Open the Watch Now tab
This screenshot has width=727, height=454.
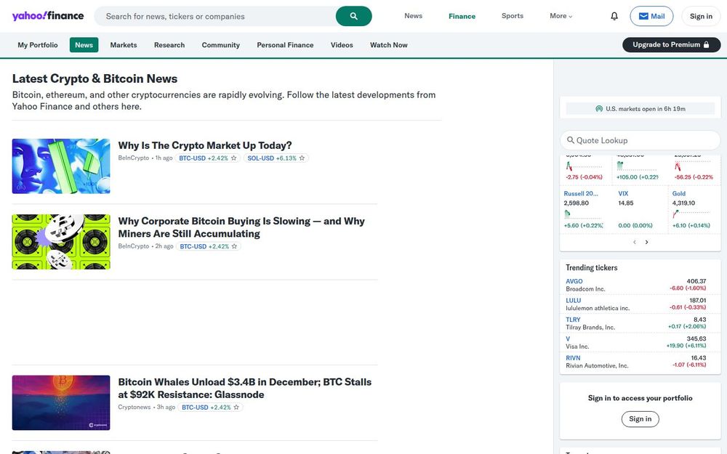(388, 45)
